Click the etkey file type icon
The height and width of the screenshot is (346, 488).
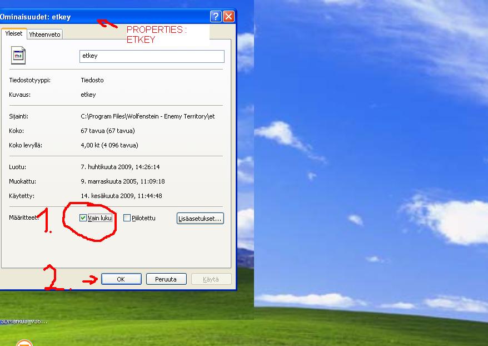pyautogui.click(x=18, y=56)
